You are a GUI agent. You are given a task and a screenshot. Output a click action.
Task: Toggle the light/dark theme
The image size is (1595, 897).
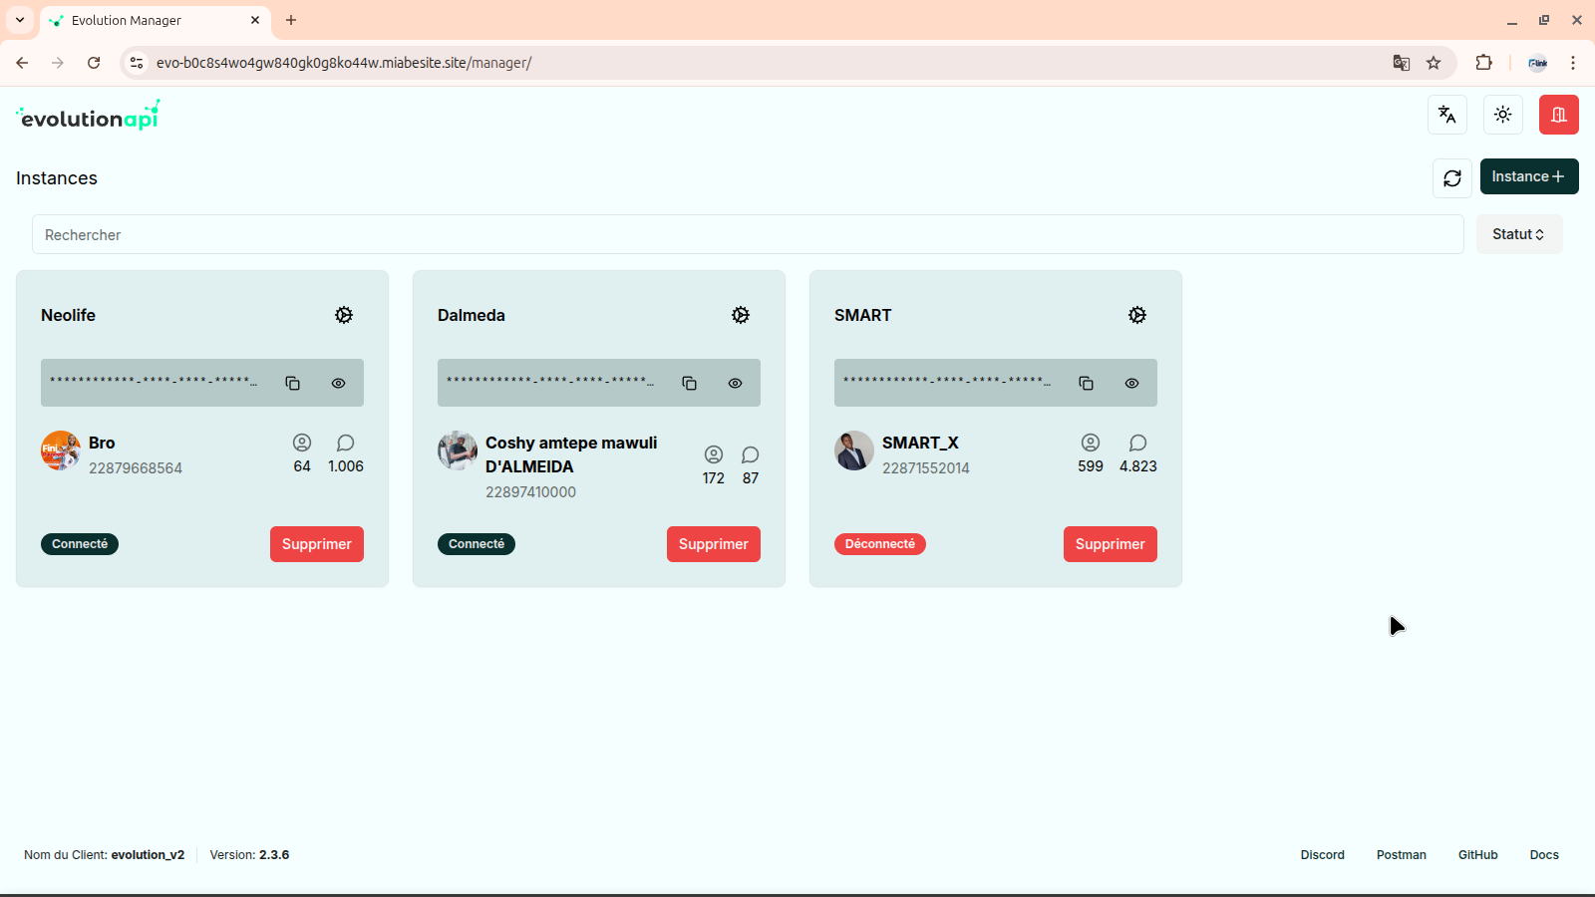(x=1503, y=115)
